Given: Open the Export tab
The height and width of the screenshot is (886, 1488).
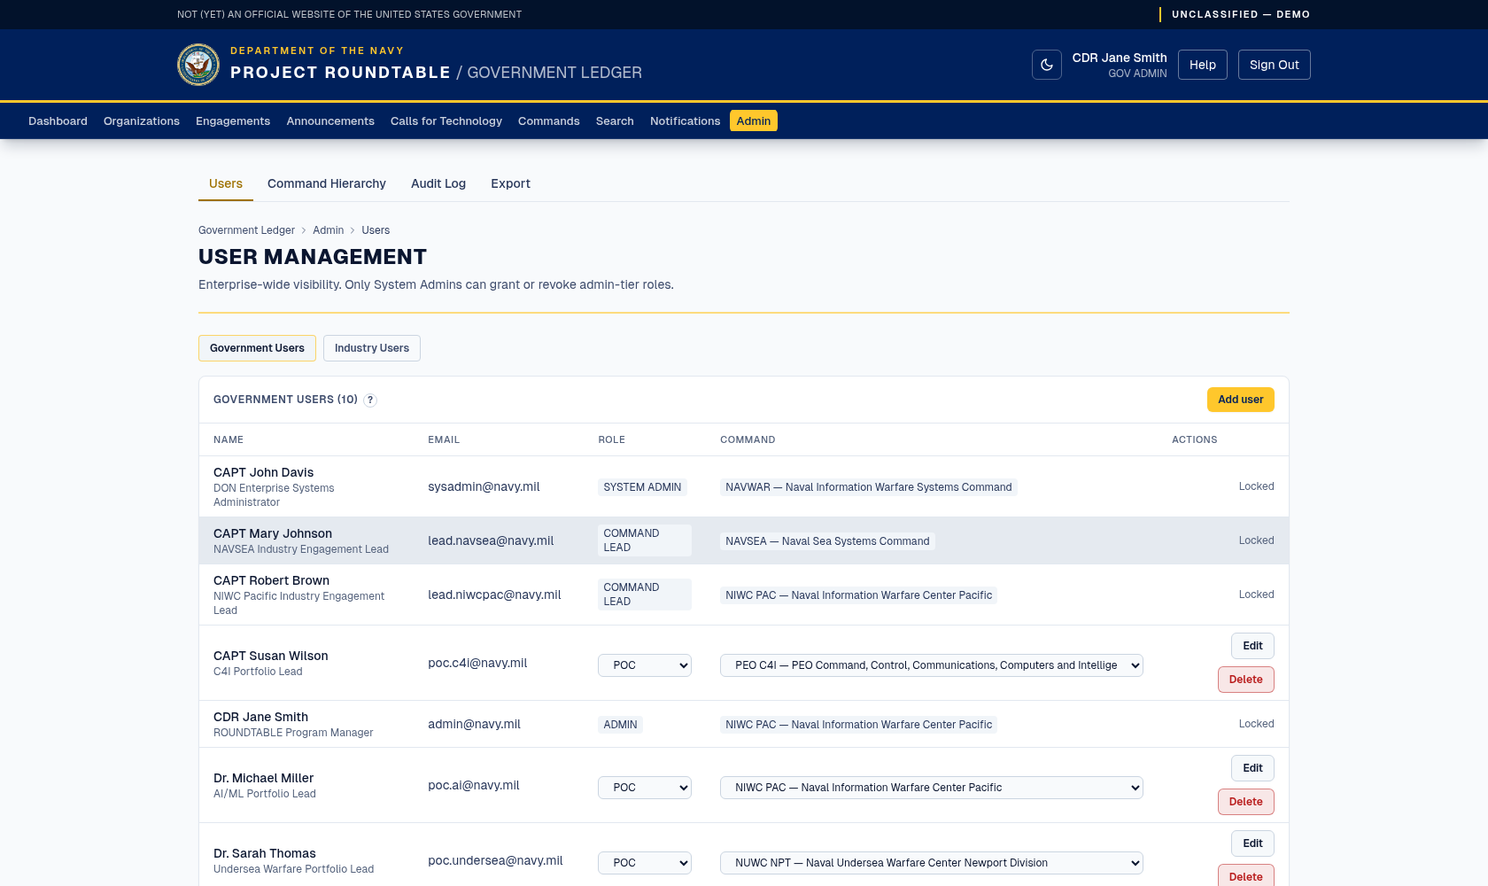Looking at the screenshot, I should [x=510, y=183].
